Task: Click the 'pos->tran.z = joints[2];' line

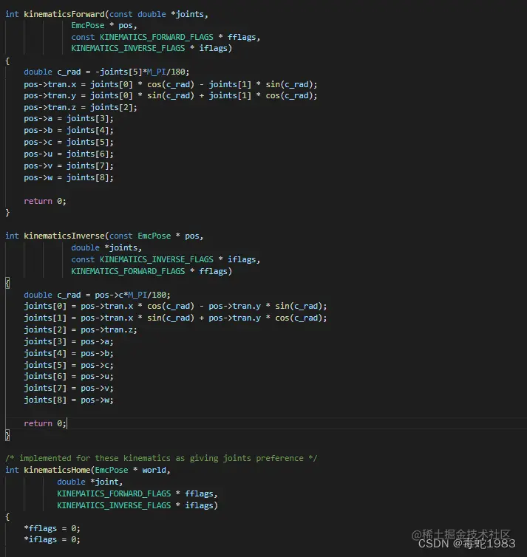Action: coord(81,107)
